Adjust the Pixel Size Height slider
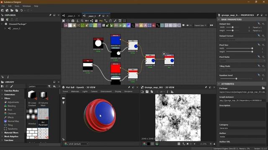The width and height of the screenshot is (268, 150). click(240, 52)
